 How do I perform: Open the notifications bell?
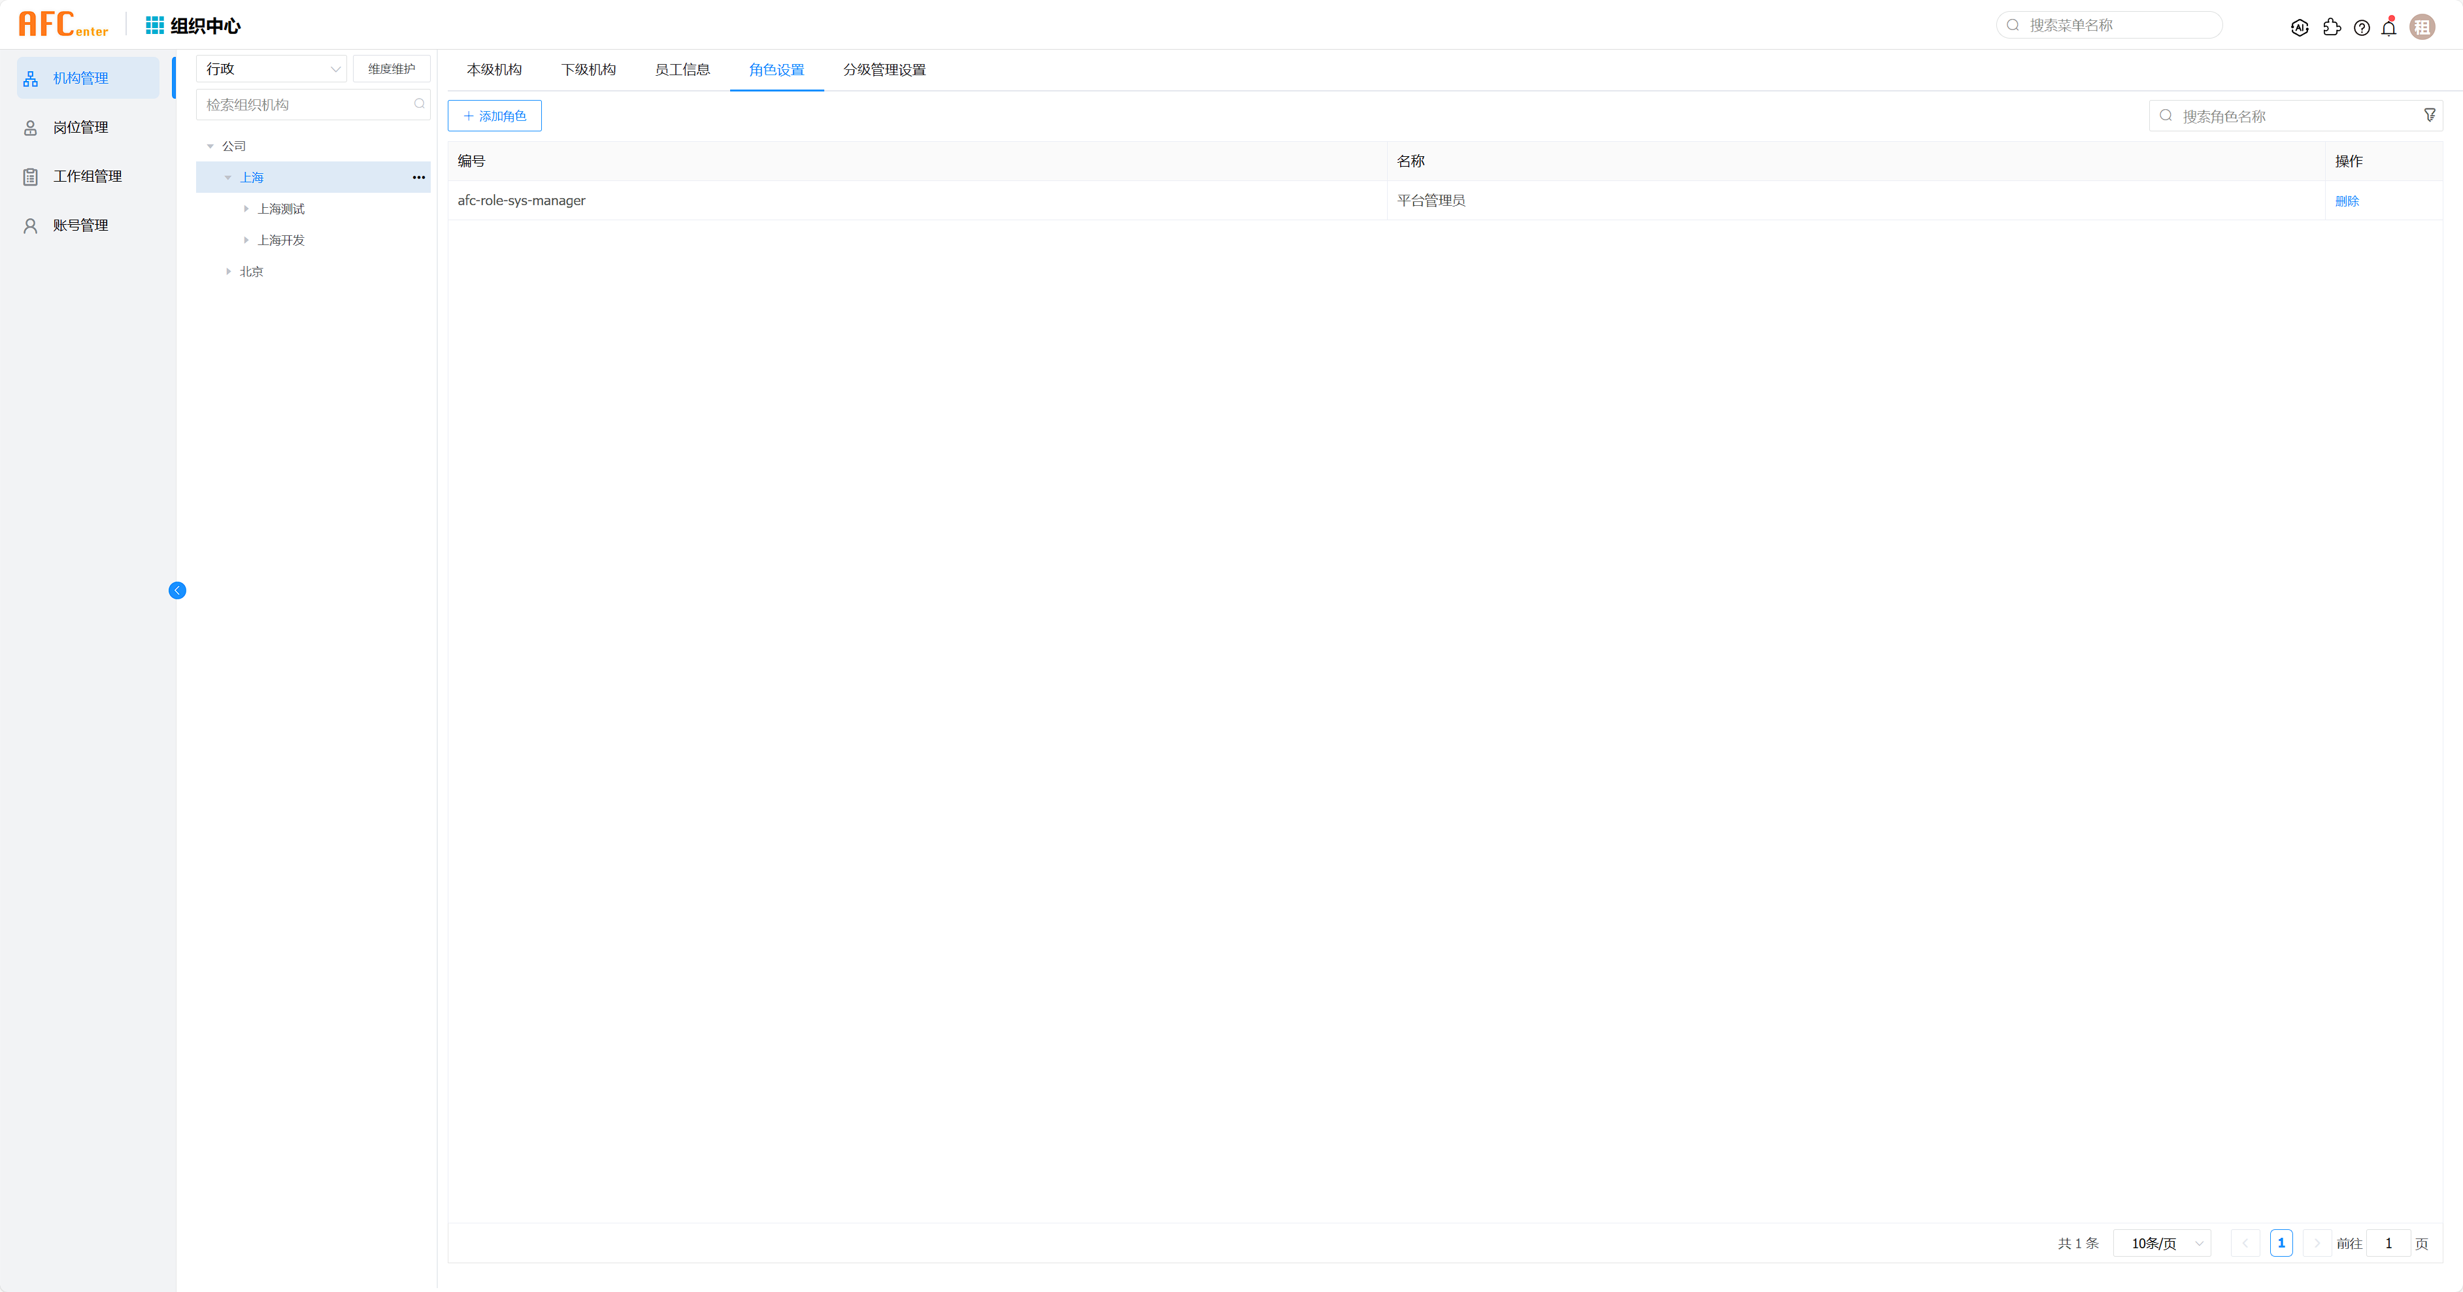[2388, 27]
